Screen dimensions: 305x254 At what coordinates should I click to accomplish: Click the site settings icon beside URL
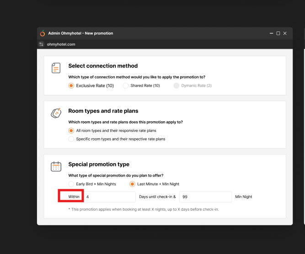click(42, 44)
